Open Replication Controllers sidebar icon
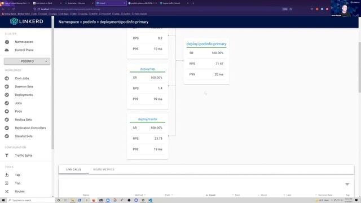This screenshot has height=203, width=361. click(x=7, y=128)
